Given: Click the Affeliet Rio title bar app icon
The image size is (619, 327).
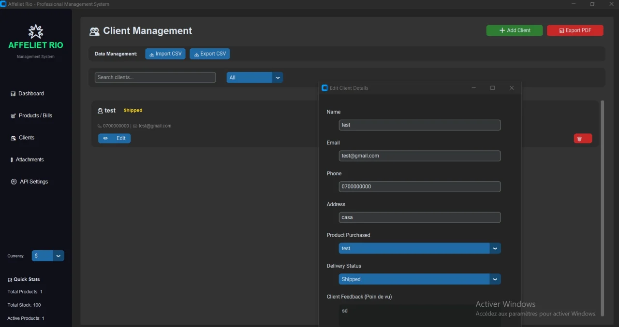Looking at the screenshot, I should pos(3,4).
